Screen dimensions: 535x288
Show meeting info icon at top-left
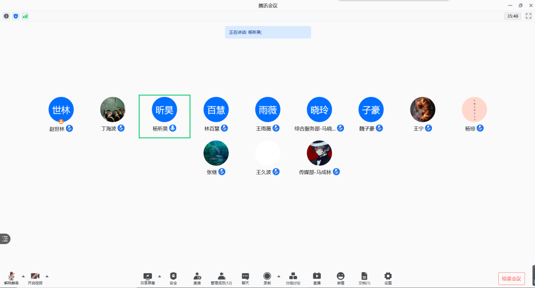pos(6,16)
